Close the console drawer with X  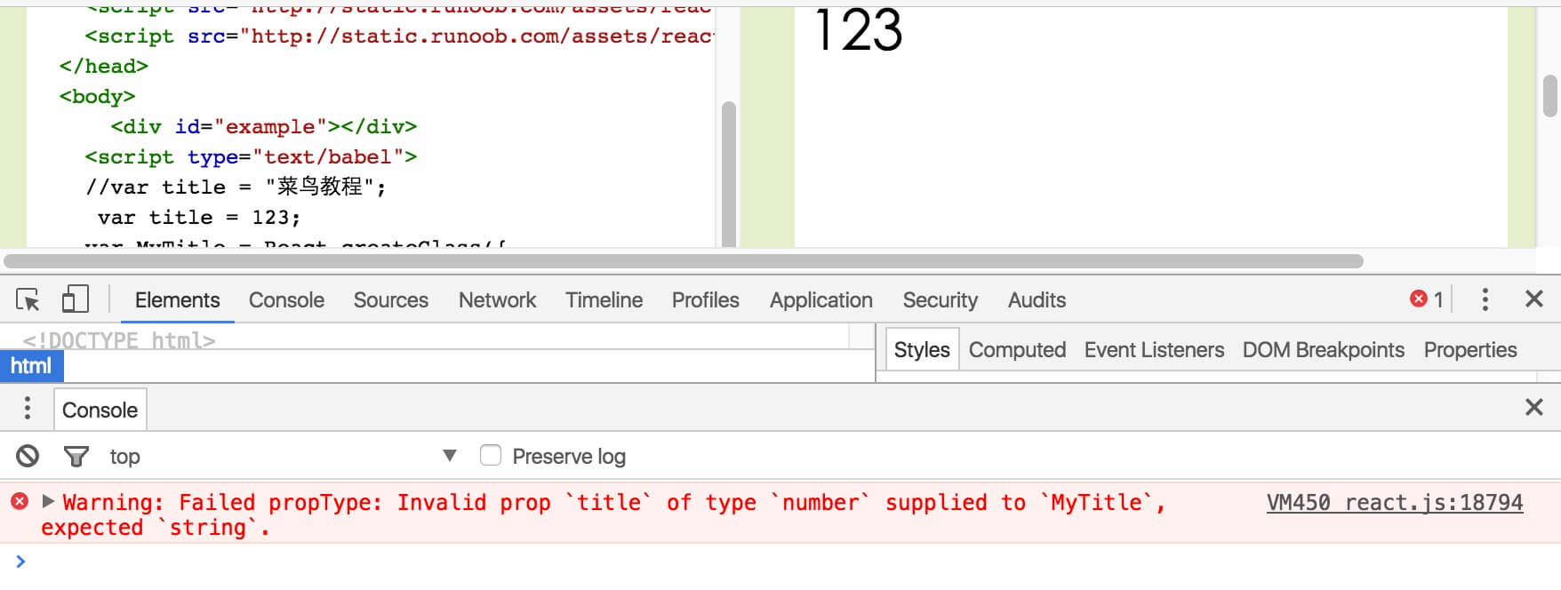pos(1533,408)
